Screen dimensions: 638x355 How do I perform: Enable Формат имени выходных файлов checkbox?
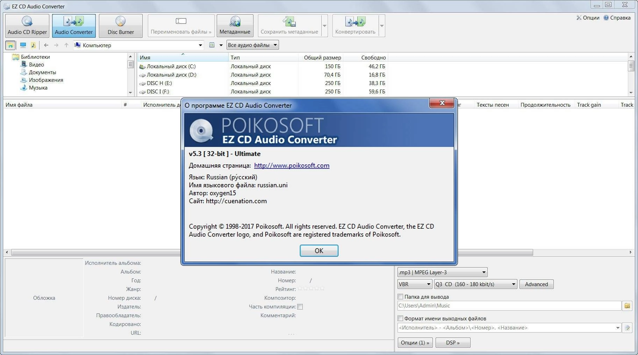(401, 318)
